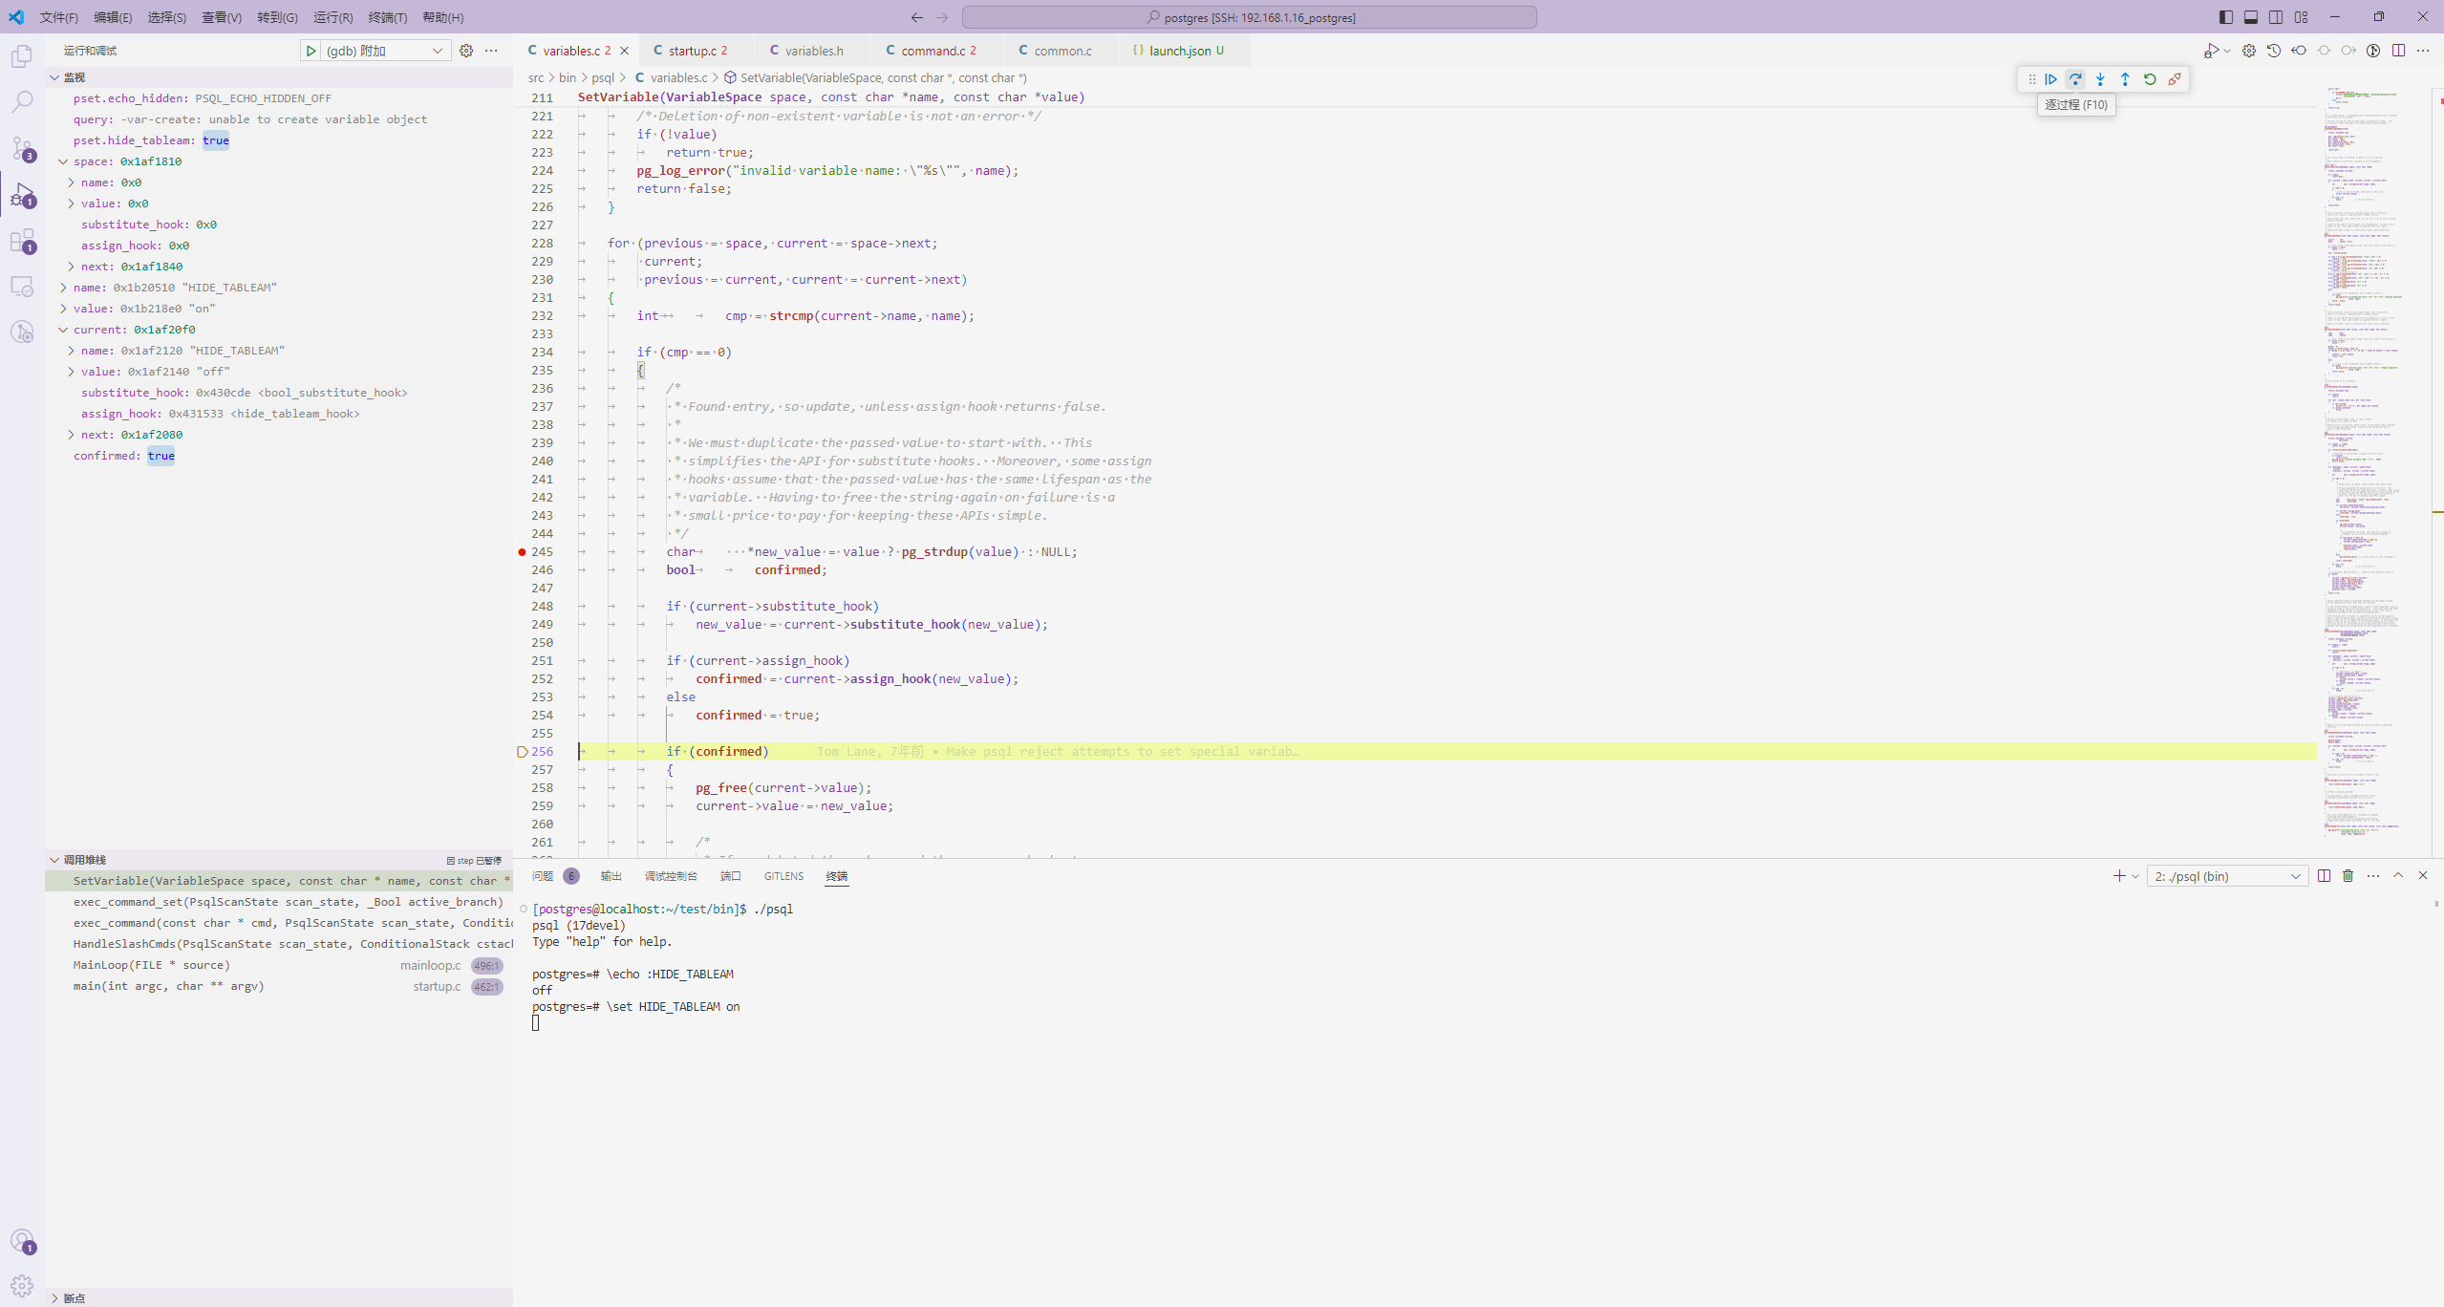Open the 调试控制台 debug console tab

(671, 876)
